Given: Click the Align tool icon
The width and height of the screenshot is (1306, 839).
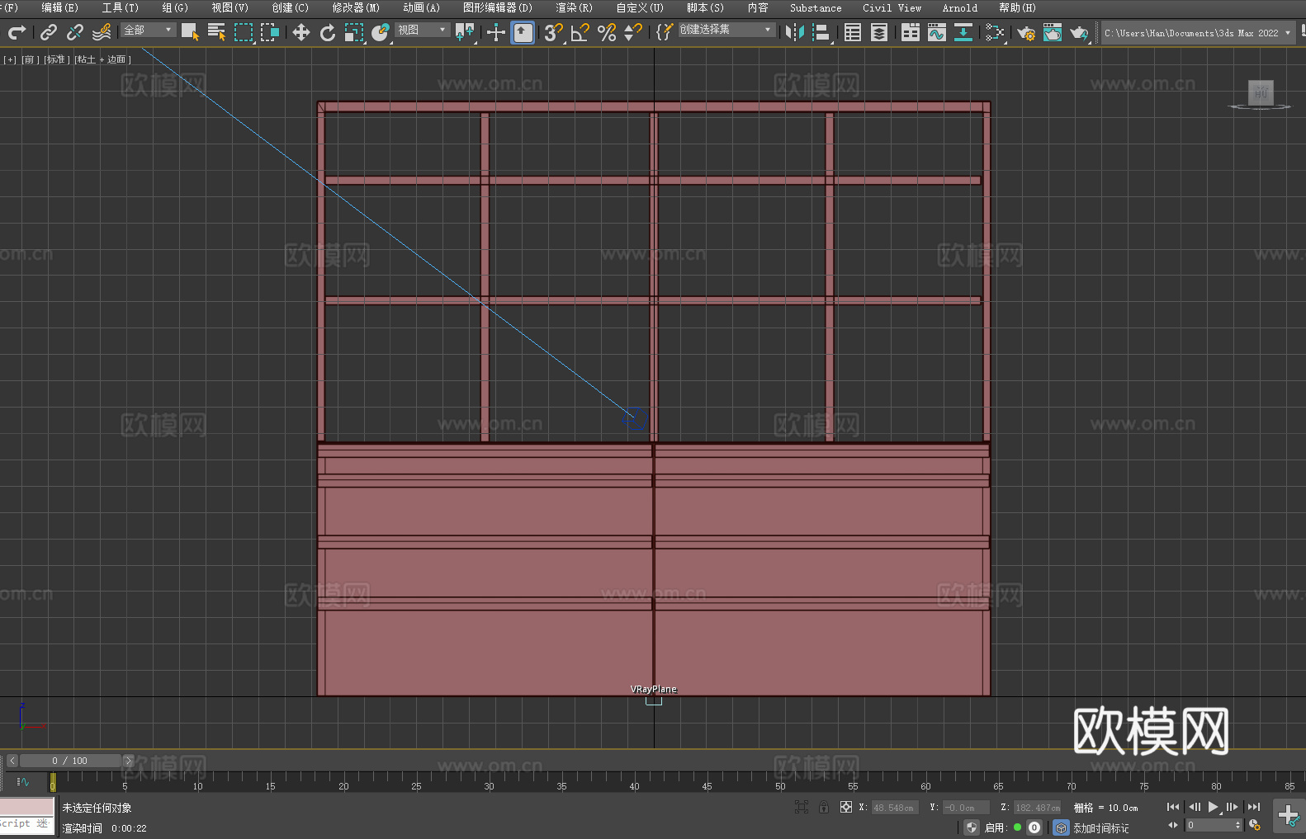Looking at the screenshot, I should pos(821,32).
